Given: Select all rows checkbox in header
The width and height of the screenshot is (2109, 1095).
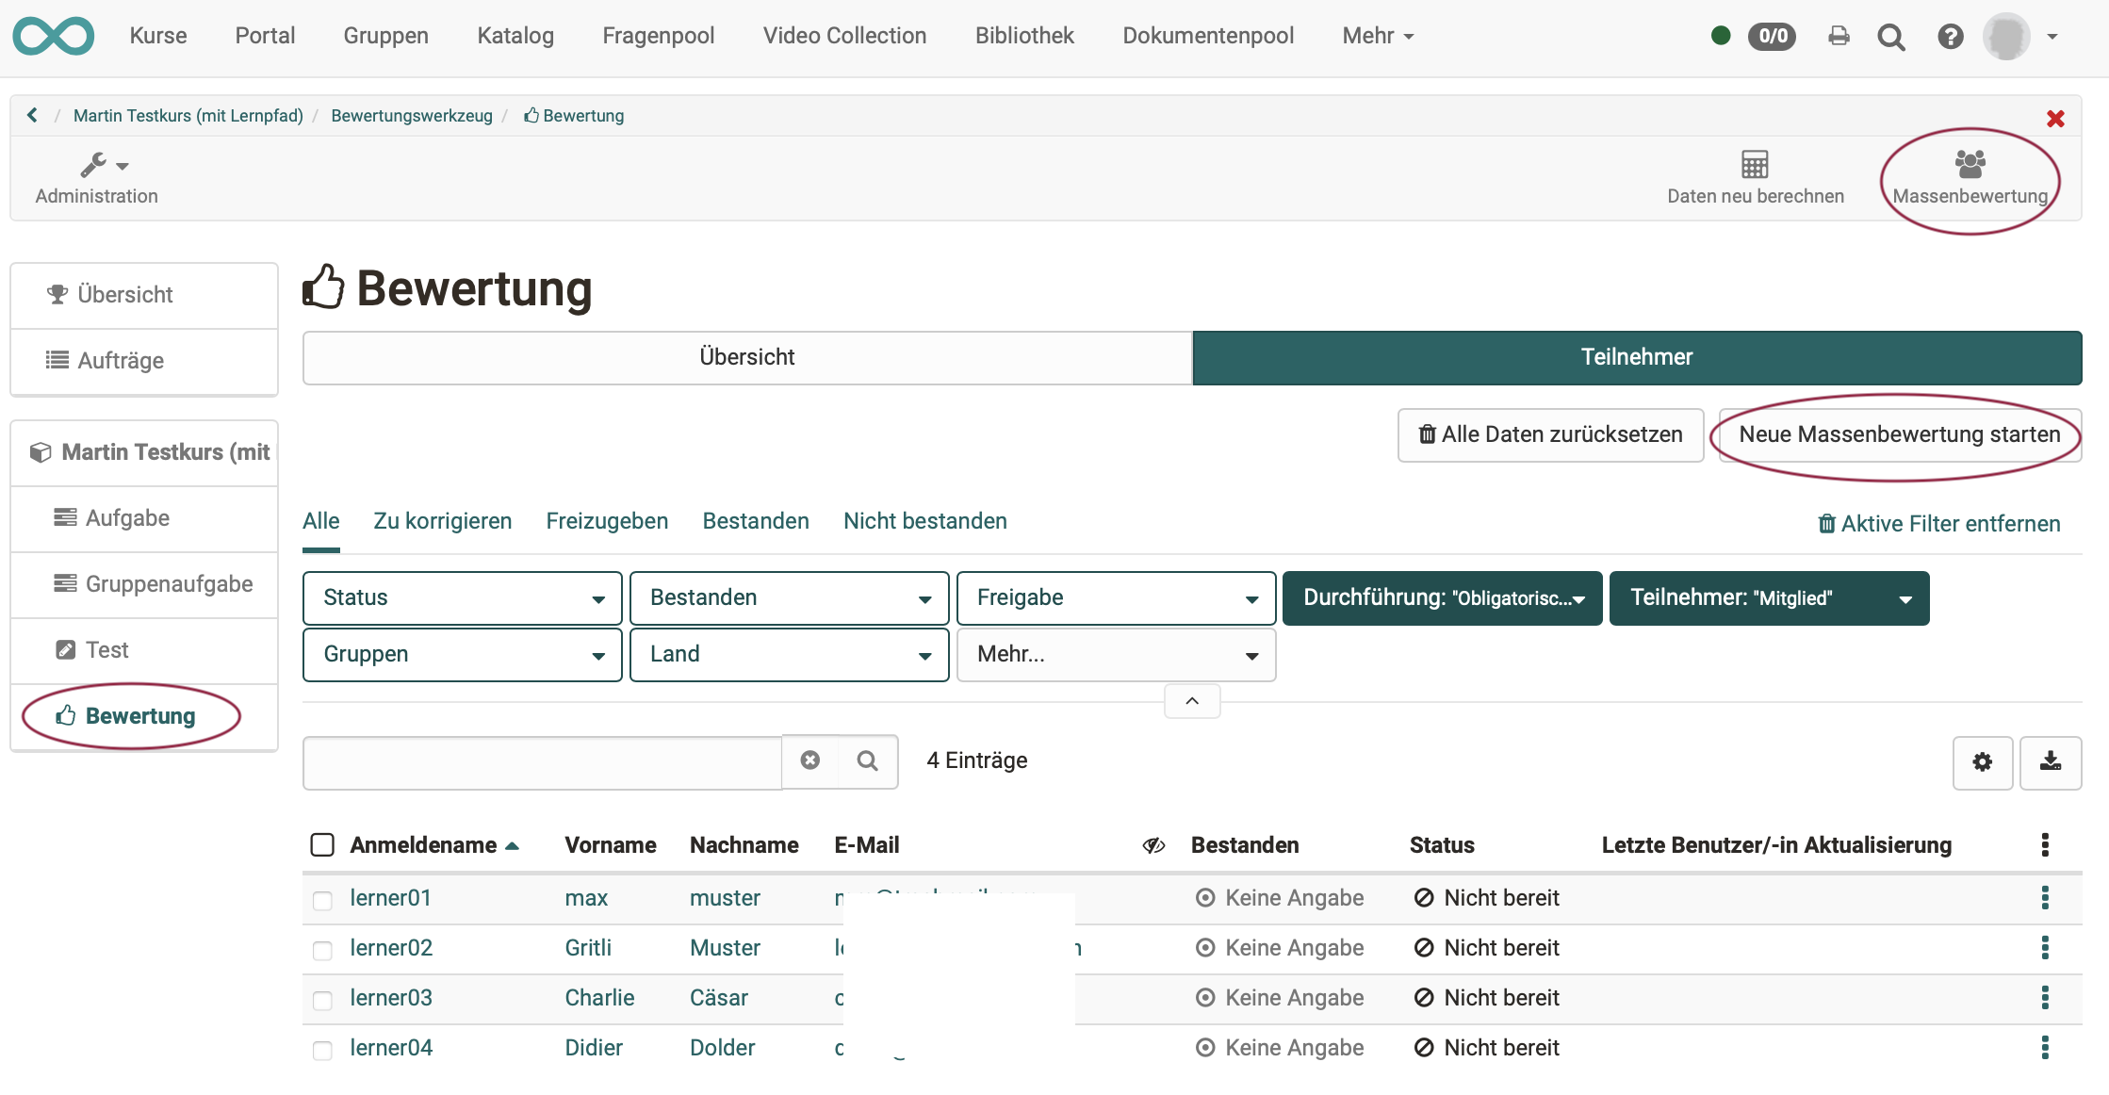Looking at the screenshot, I should [322, 844].
